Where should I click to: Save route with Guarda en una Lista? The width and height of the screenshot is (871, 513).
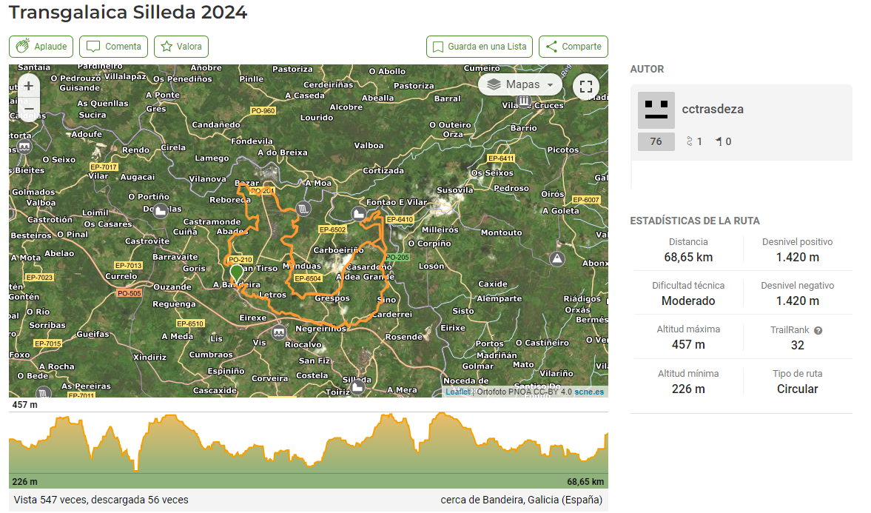coord(480,47)
